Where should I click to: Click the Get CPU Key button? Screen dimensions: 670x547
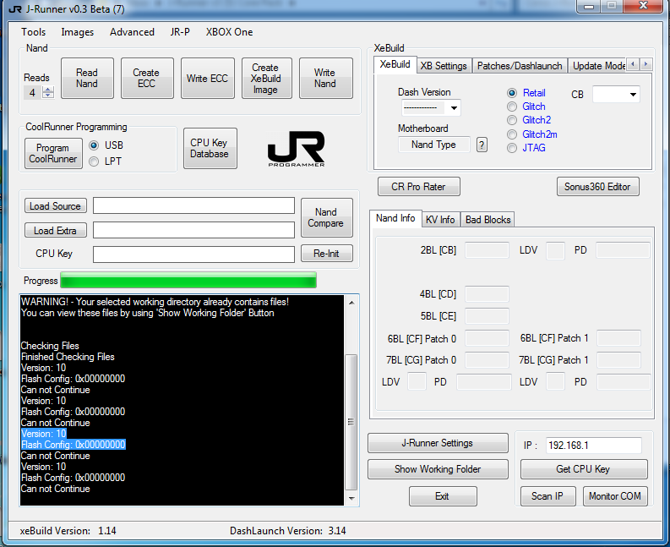coord(584,469)
